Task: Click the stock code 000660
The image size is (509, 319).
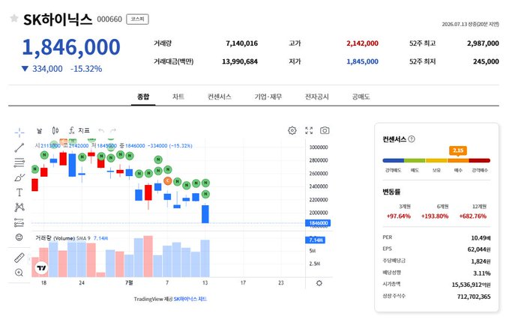Action: click(x=109, y=19)
